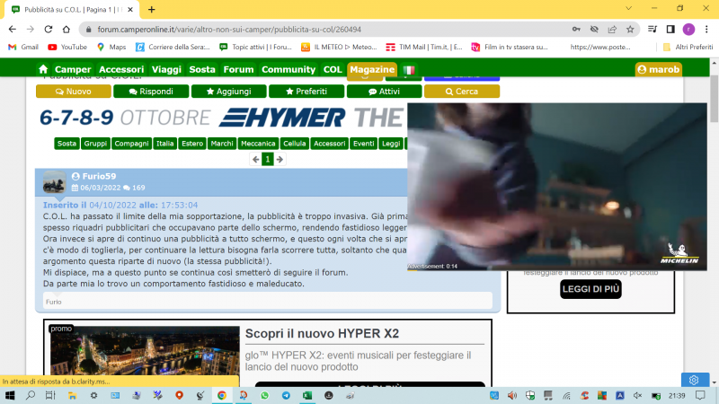
Task: Open the YouTube bookmark
Action: (x=67, y=48)
